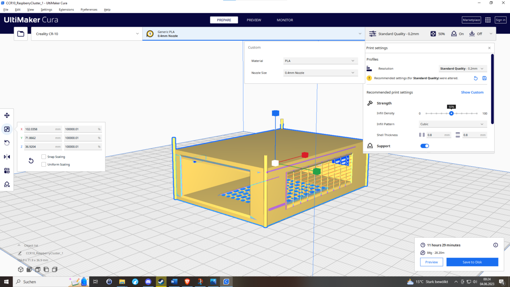Screen dimensions: 510x287
Task: Click the print settings panel scrollbar
Action: [492, 89]
